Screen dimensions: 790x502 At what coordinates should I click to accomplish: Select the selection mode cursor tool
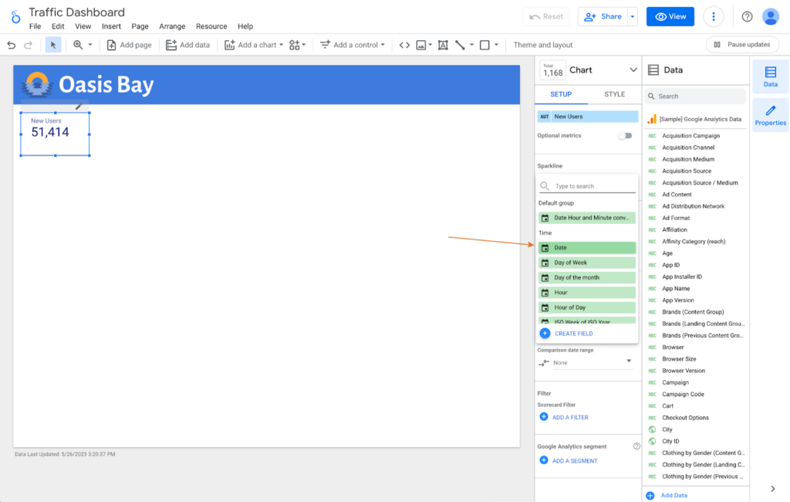click(x=53, y=45)
